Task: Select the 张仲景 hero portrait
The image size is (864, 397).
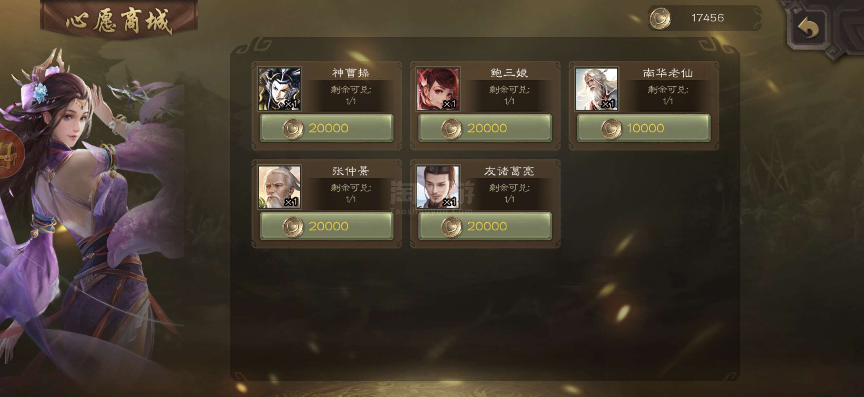Action: 279,187
